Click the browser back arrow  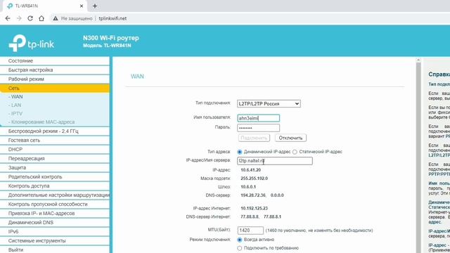[x=8, y=18]
